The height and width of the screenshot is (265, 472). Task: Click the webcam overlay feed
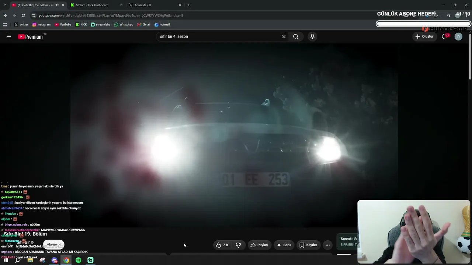click(x=414, y=232)
